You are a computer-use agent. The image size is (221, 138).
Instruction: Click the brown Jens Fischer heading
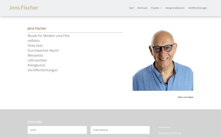[x=37, y=28]
